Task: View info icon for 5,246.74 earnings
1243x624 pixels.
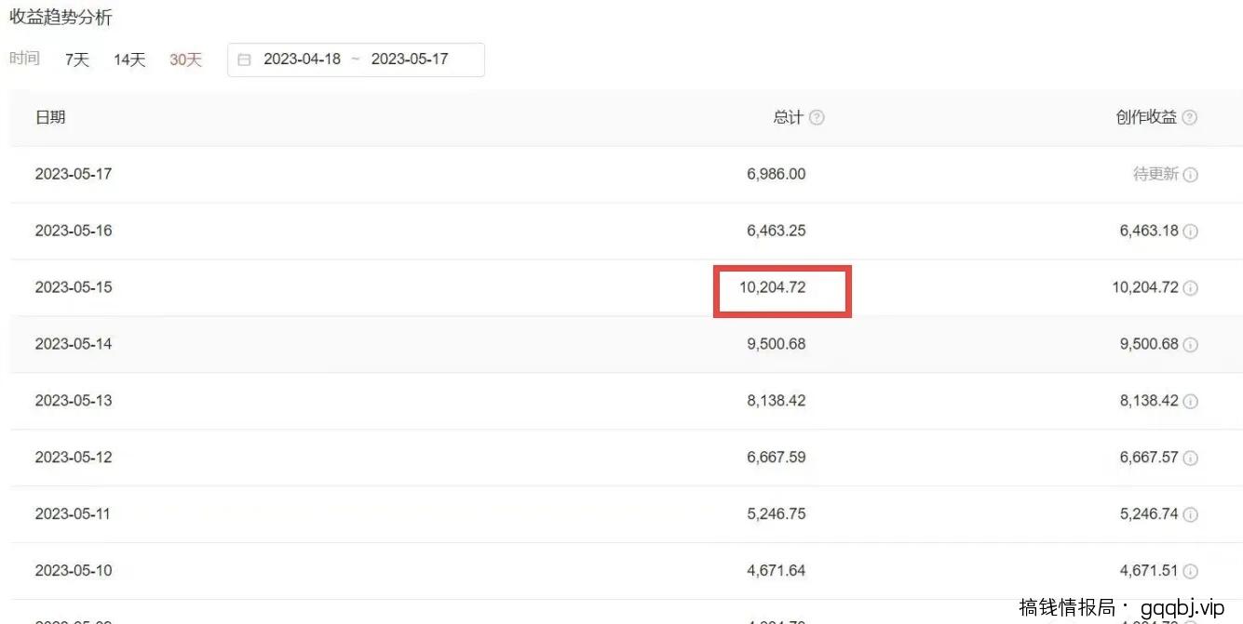Action: pyautogui.click(x=1190, y=515)
